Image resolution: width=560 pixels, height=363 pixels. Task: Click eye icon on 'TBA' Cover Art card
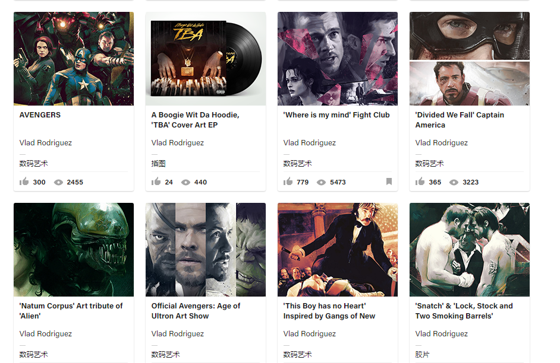click(185, 182)
